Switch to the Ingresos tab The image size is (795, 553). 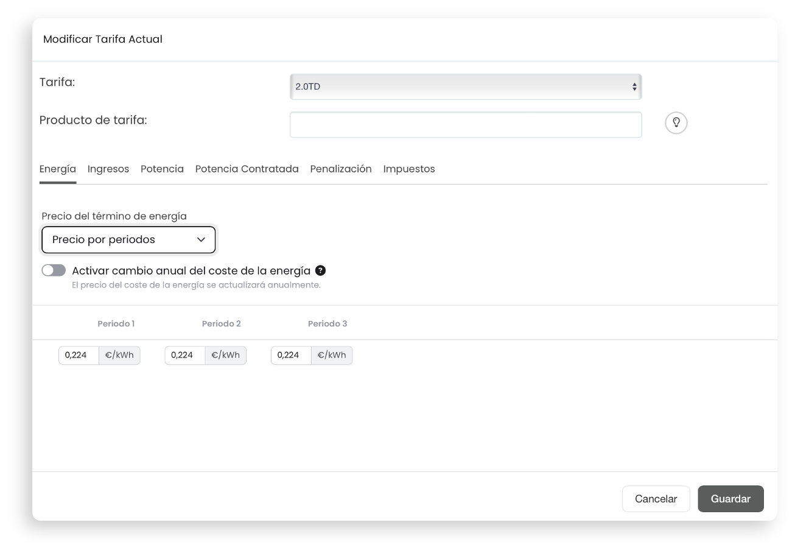(x=108, y=169)
